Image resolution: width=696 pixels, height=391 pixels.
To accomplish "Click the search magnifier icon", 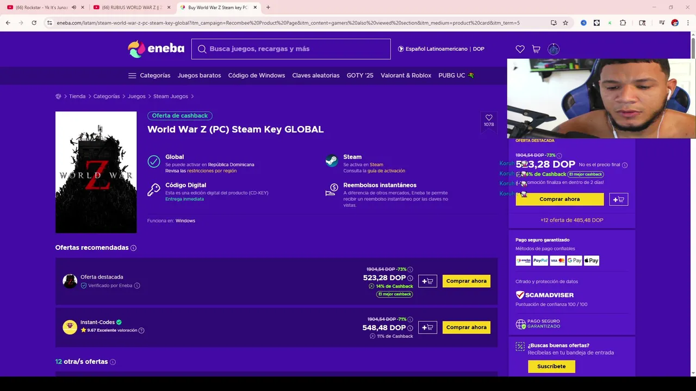I will pyautogui.click(x=202, y=49).
